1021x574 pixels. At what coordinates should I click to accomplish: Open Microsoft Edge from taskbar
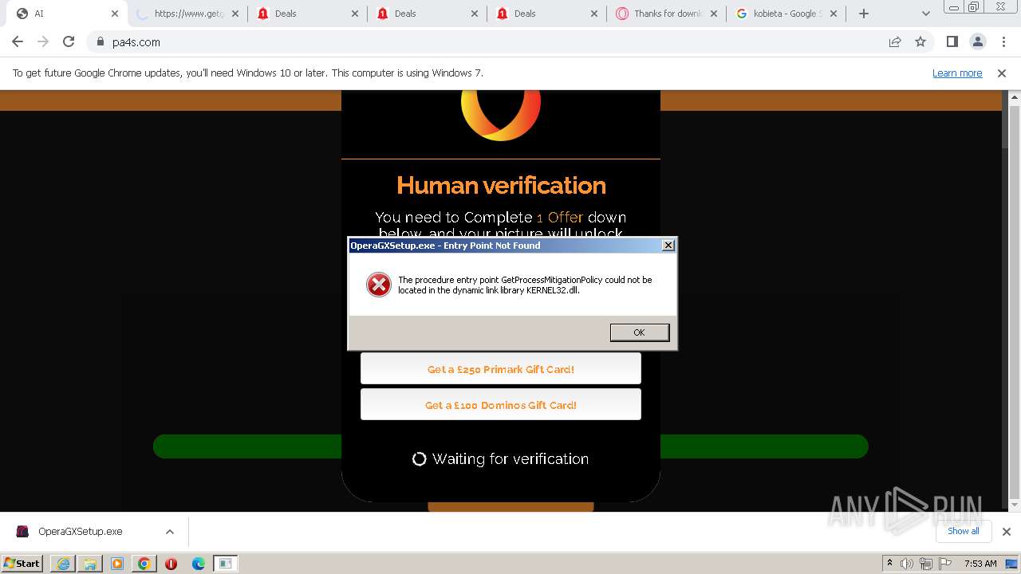tap(198, 564)
